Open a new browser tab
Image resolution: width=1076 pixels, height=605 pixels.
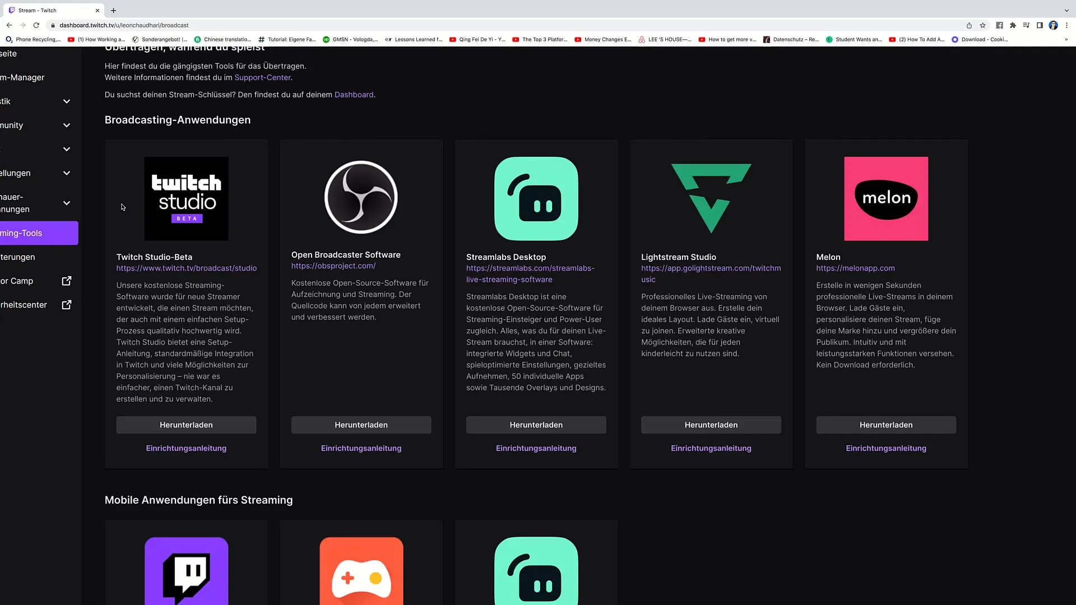(113, 10)
